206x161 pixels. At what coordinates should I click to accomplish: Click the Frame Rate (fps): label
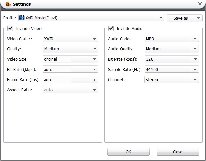(x=23, y=79)
